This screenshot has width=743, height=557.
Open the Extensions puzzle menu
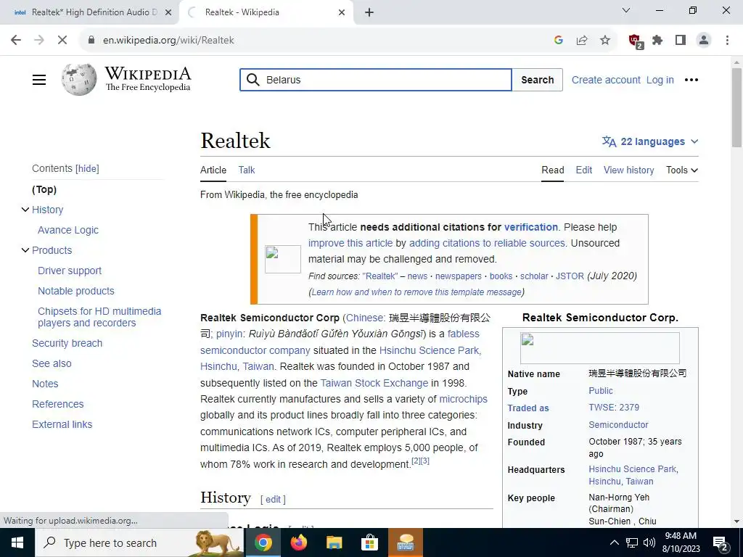657,41
